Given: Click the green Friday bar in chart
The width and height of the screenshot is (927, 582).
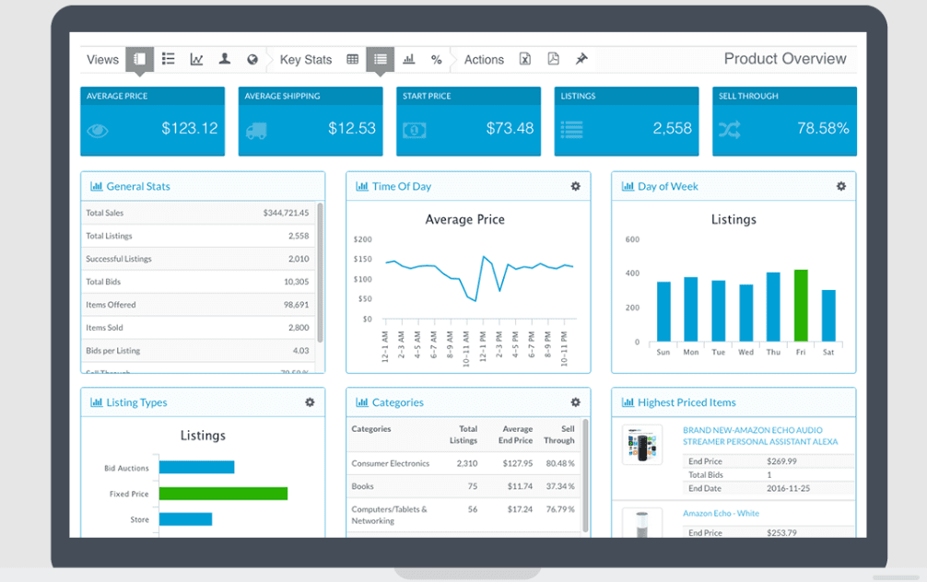Looking at the screenshot, I should (801, 306).
